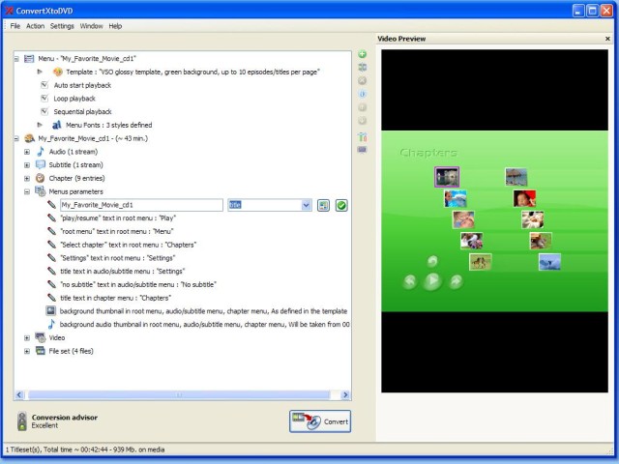Click the Conversion advisor traffic light icon
Screen dimensions: 619x464
(22, 421)
